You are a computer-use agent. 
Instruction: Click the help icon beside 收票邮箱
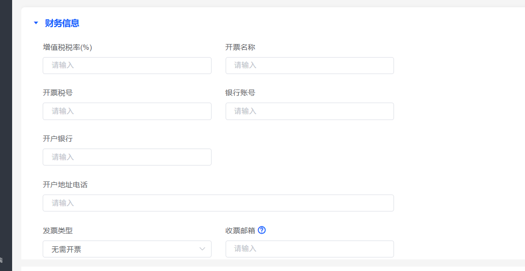click(x=262, y=230)
